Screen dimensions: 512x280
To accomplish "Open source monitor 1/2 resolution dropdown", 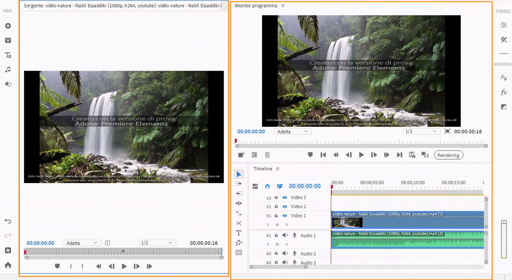I will 157,243.
